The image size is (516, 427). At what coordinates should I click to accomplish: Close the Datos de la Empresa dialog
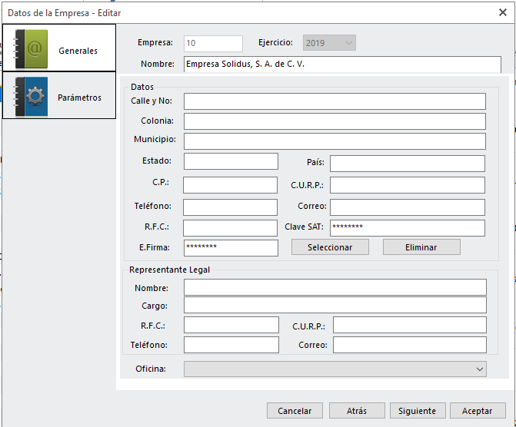point(502,12)
